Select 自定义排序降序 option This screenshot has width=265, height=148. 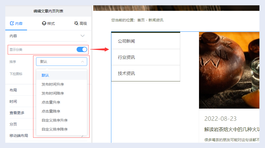coord(55,129)
